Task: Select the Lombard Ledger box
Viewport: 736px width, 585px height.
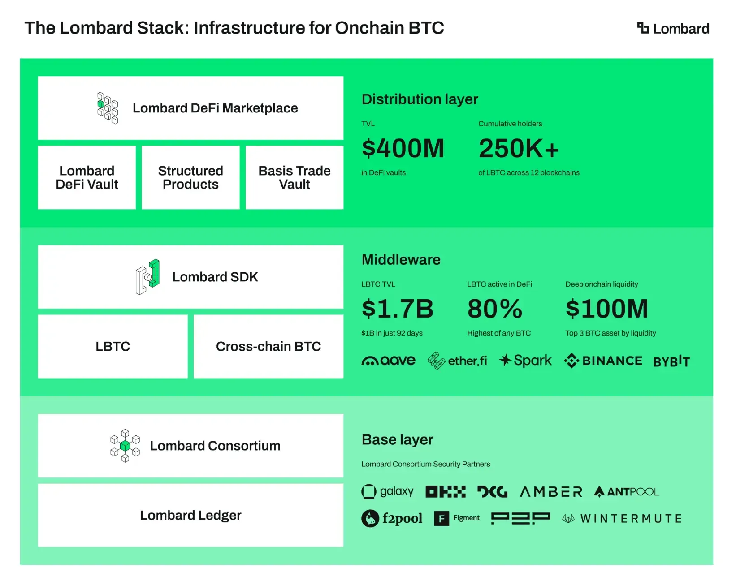Action: [x=190, y=515]
